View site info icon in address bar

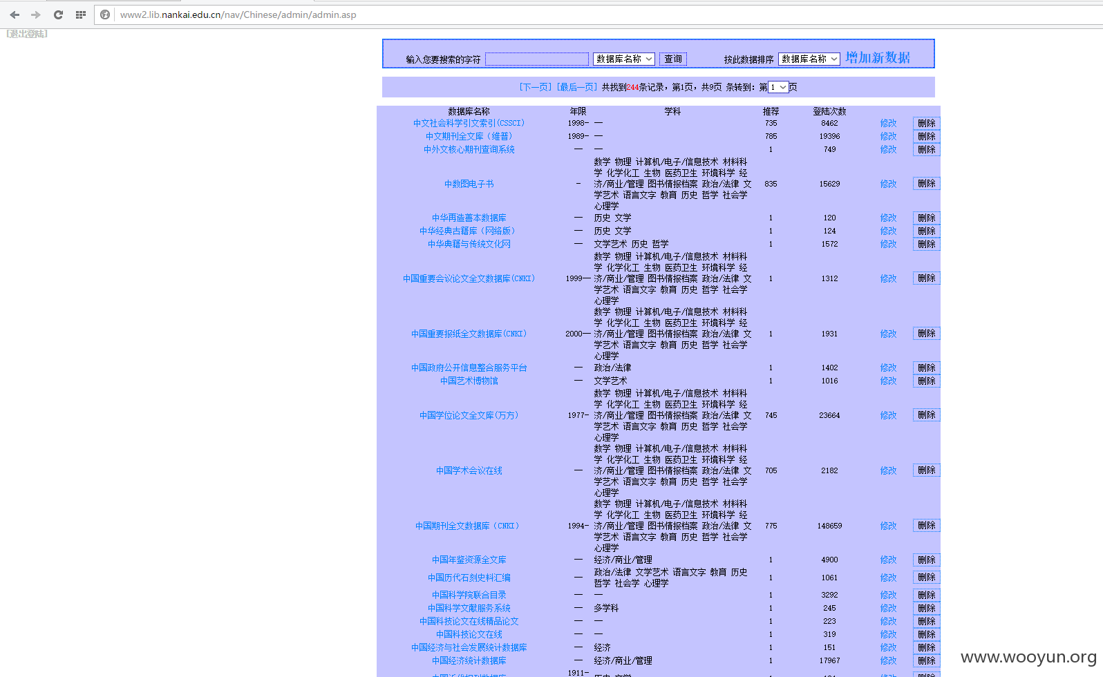[105, 15]
